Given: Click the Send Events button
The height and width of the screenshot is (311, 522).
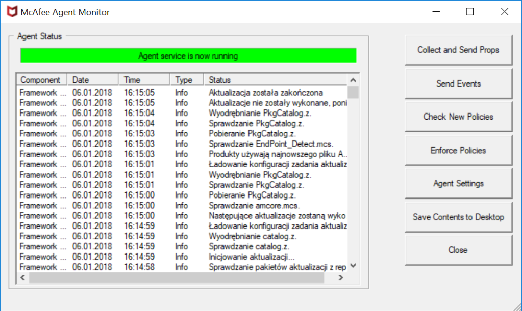Looking at the screenshot, I should pos(458,83).
